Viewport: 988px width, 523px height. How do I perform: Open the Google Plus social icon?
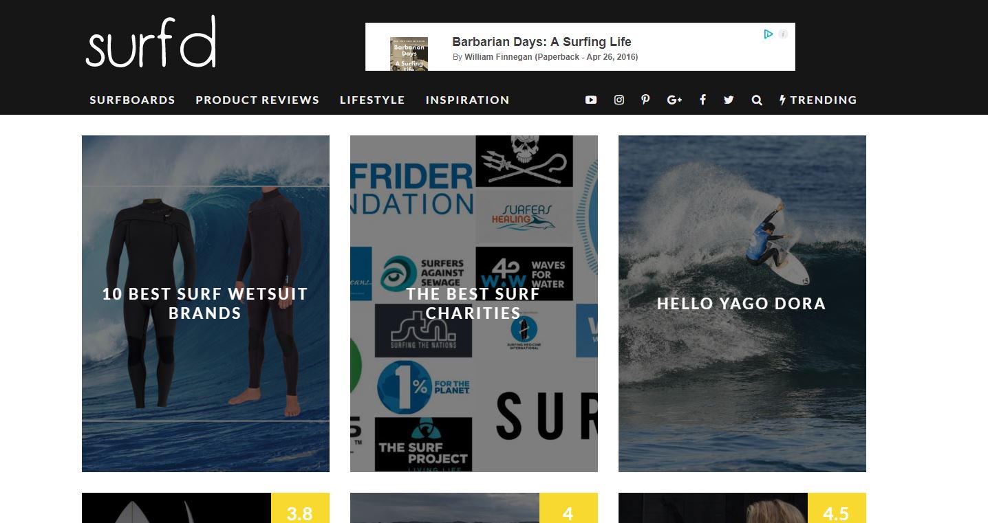coord(674,100)
